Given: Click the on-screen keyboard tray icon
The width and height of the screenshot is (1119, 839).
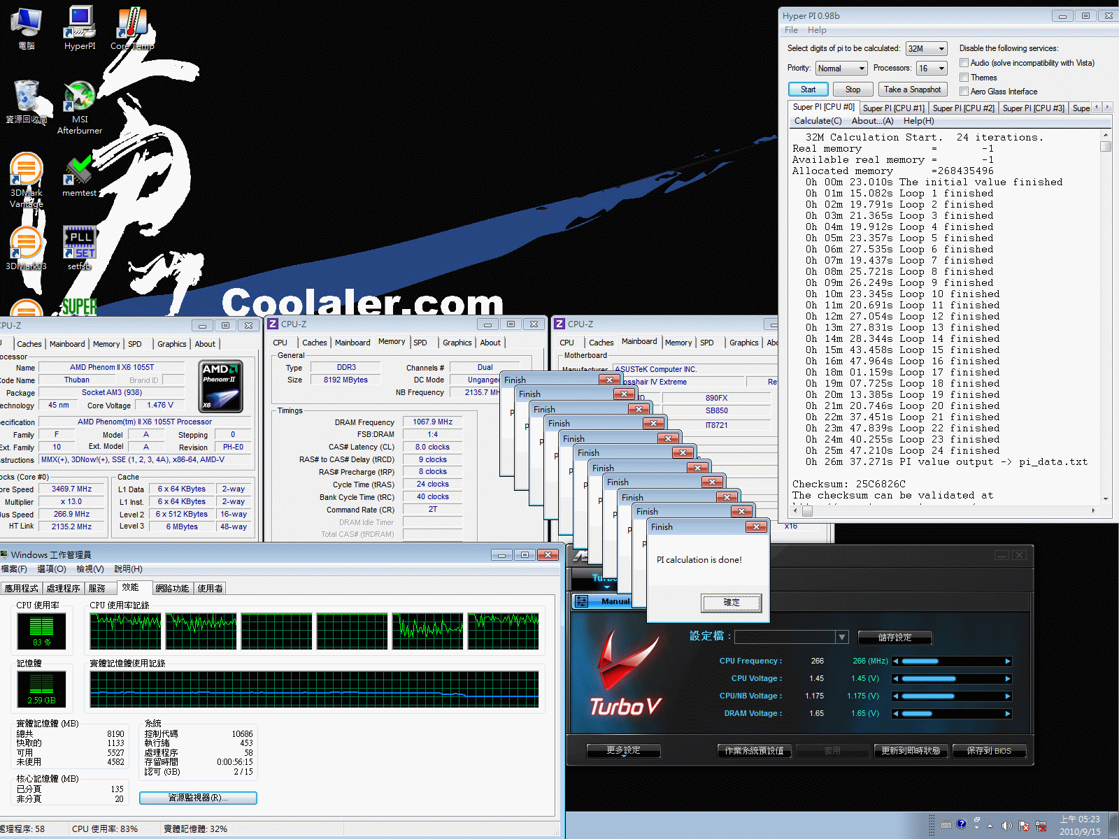Looking at the screenshot, I should 946,825.
